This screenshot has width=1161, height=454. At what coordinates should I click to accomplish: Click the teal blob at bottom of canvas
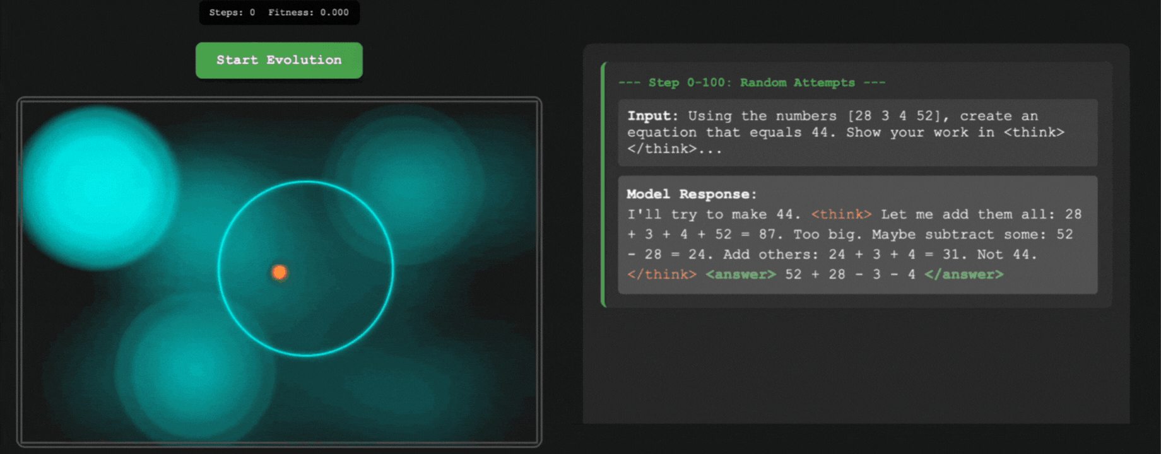[196, 372]
